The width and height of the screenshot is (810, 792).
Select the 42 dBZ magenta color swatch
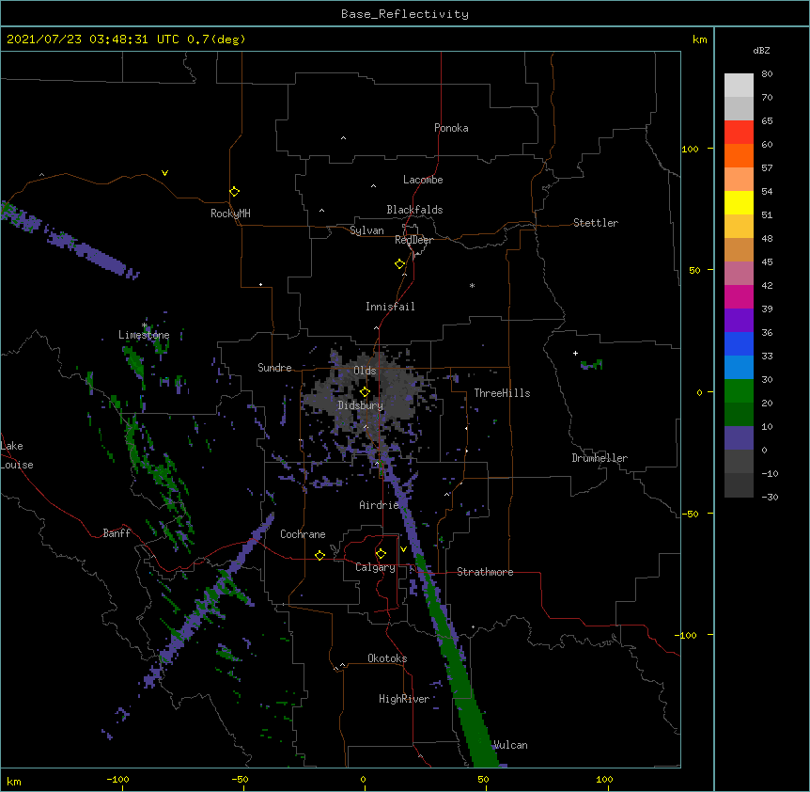[739, 296]
